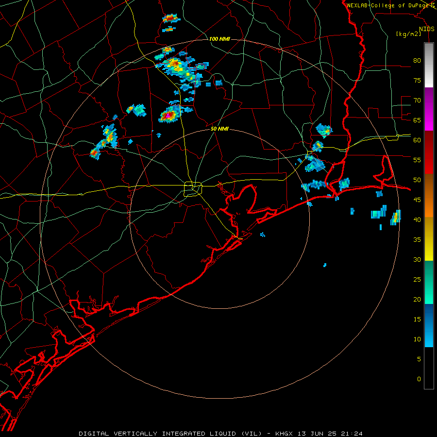Viewport: 437px width, 437px height.
Task: Click "DIGITAL VERTICALLY INTEGRATED LIQUID (VIL)" caption title
Action: pyautogui.click(x=170, y=434)
